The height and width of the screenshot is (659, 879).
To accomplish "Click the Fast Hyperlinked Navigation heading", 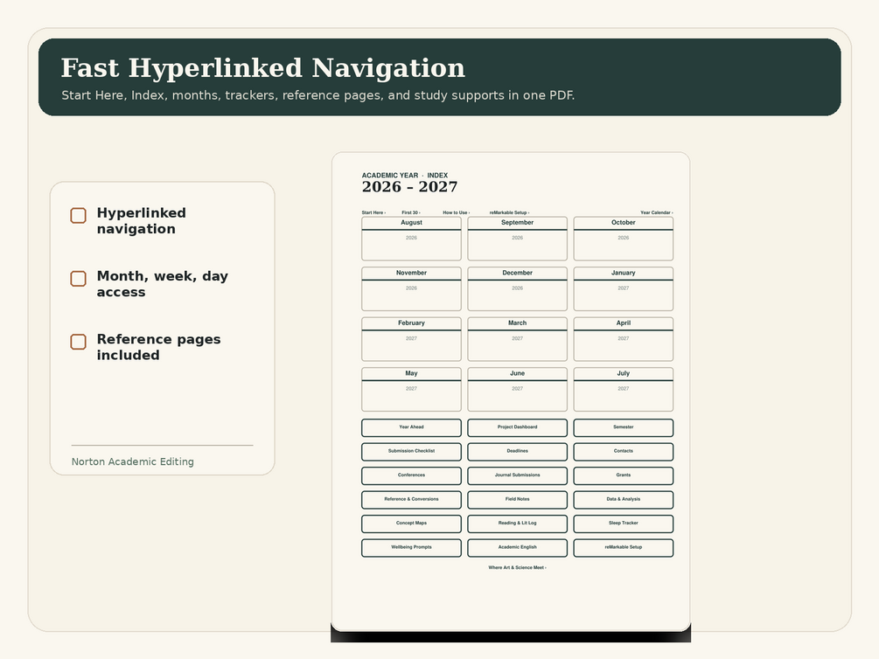I will (263, 68).
